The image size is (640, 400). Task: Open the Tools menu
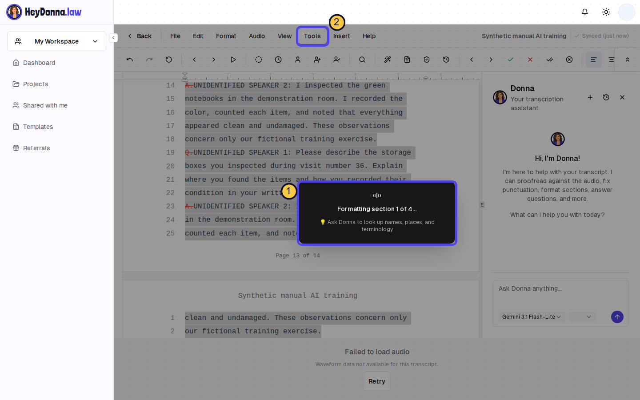[x=312, y=36]
